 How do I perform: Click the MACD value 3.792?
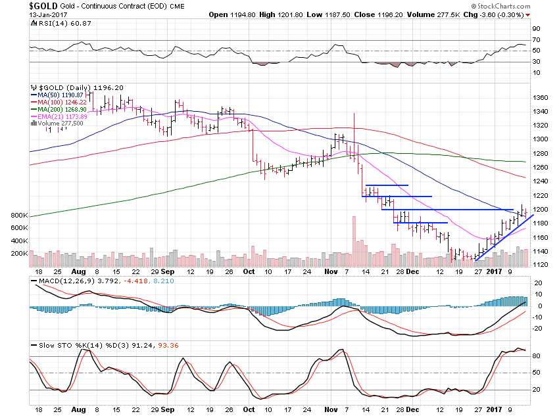pyautogui.click(x=108, y=281)
